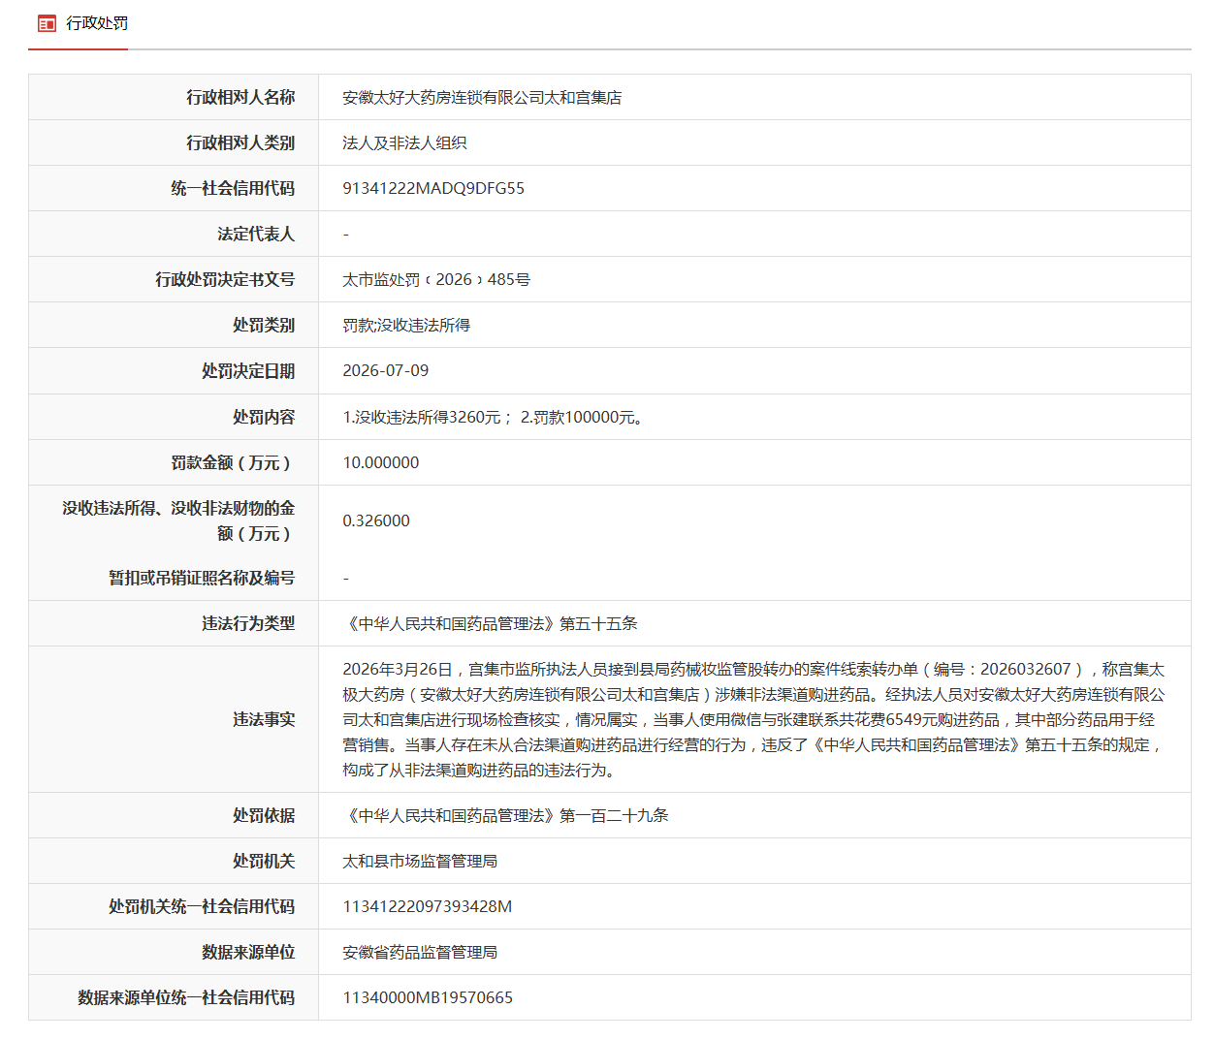1215x1040 pixels.
Task: Click the 暂扣或吊销证照名称及编号 label
Action: coord(202,578)
